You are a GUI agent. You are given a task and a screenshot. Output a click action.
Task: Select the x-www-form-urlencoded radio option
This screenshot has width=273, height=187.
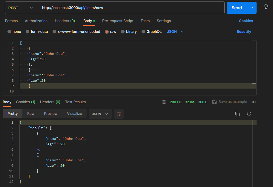54,32
